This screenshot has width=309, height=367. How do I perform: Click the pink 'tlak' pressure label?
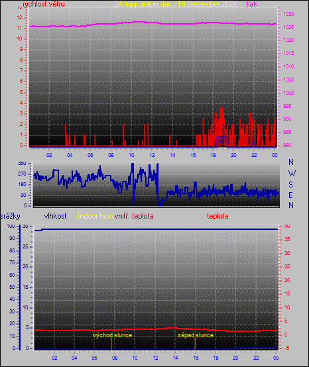click(x=251, y=4)
